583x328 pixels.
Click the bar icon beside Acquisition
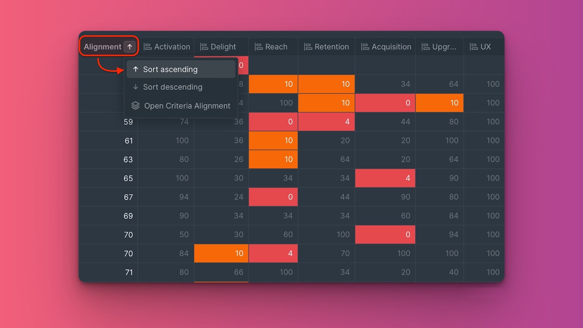point(365,47)
